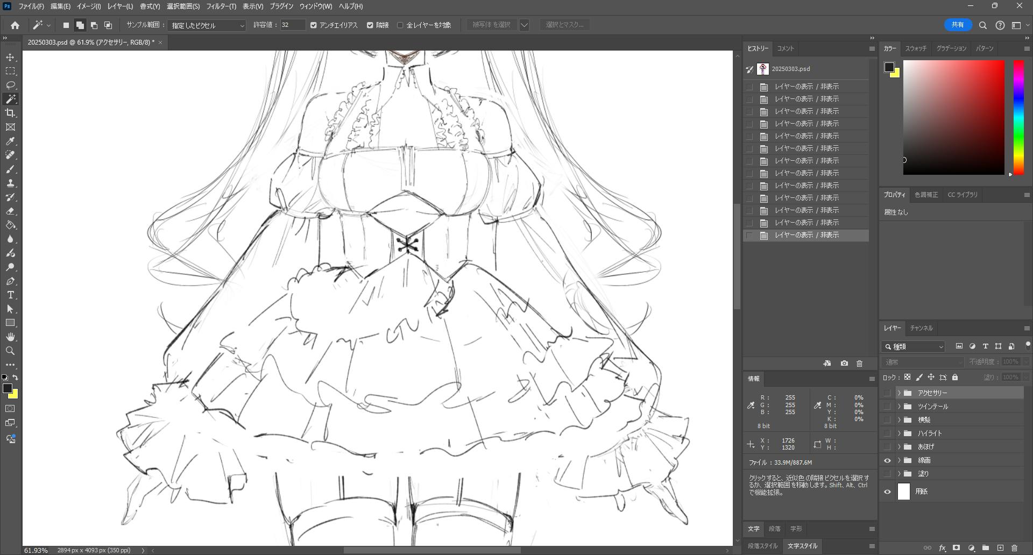This screenshot has width=1033, height=555.
Task: Select the Horizontal Type tool
Action: tap(10, 295)
